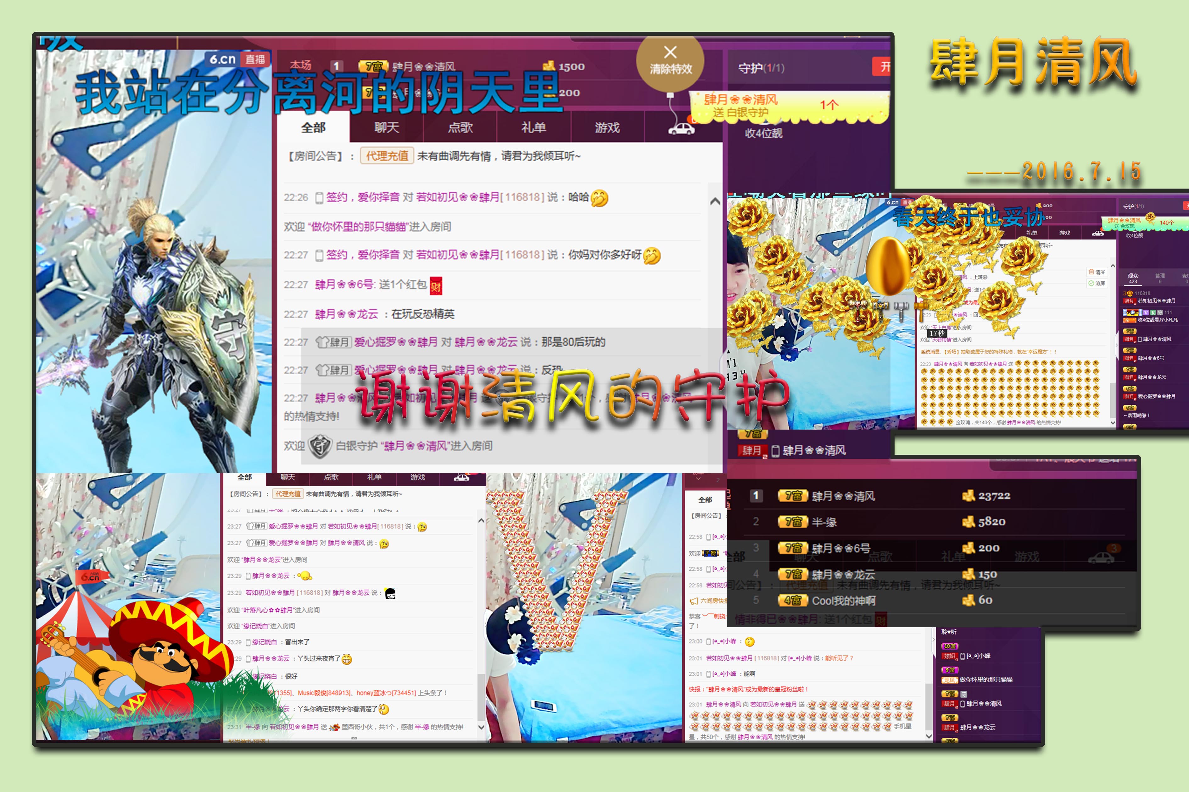Screen dimensions: 1189x792
Task: Open the 礼单 gift list tab
Action: click(x=534, y=127)
